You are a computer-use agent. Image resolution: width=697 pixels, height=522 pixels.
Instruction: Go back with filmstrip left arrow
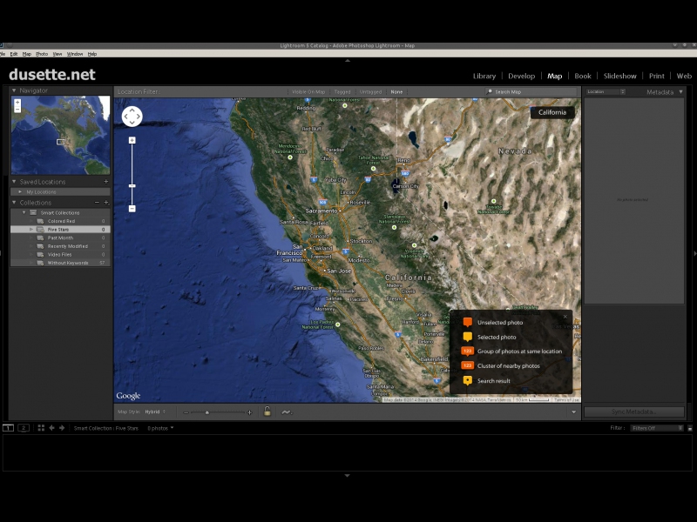pos(51,428)
